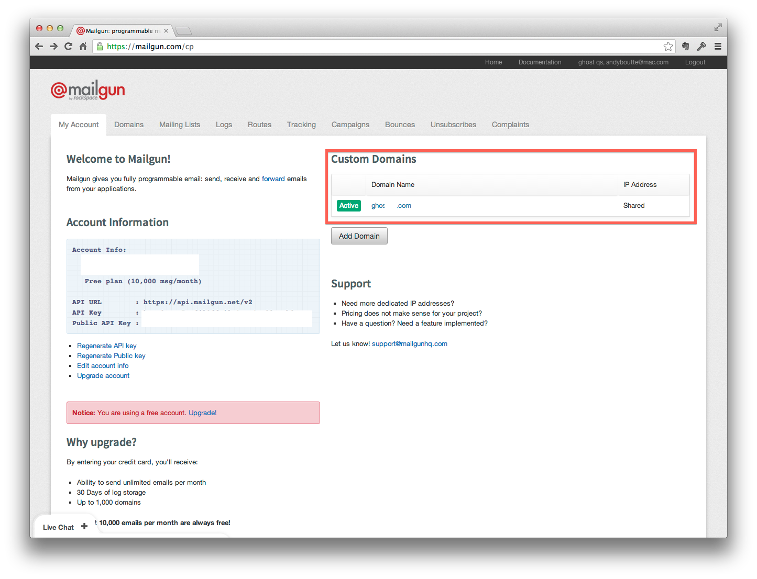Bookmark this page with the star icon
Viewport: 757px width, 579px height.
668,47
